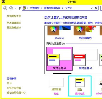Open 颜色 high contrast settings icon
This screenshot has width=102, height=99.
pos(80,82)
